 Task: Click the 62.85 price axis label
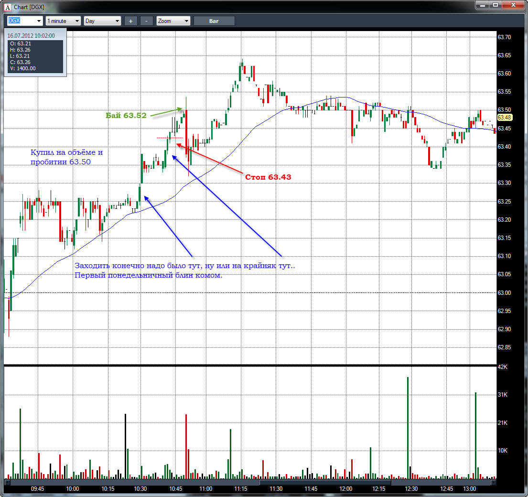pos(505,347)
